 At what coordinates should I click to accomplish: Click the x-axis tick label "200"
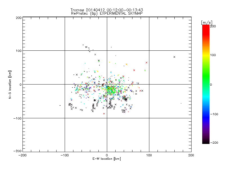tap(191, 155)
